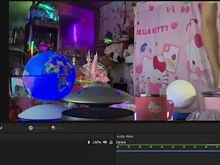
Task: Open source Properties via gear icon
Action: point(31,128)
